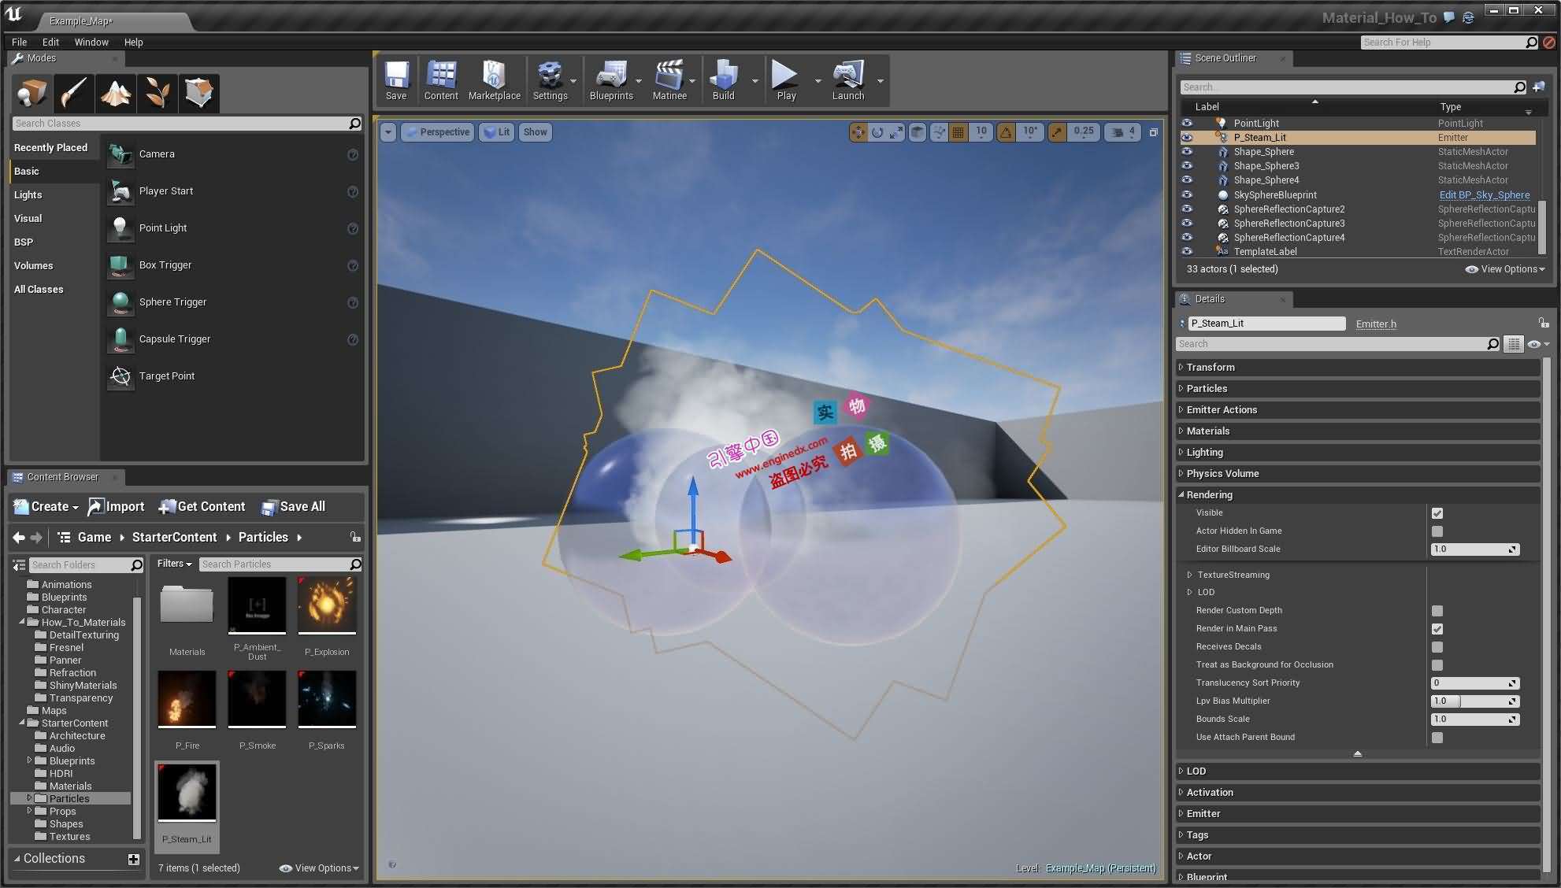The width and height of the screenshot is (1561, 888).
Task: Click Camera actor icon in Modes
Action: pyautogui.click(x=121, y=154)
